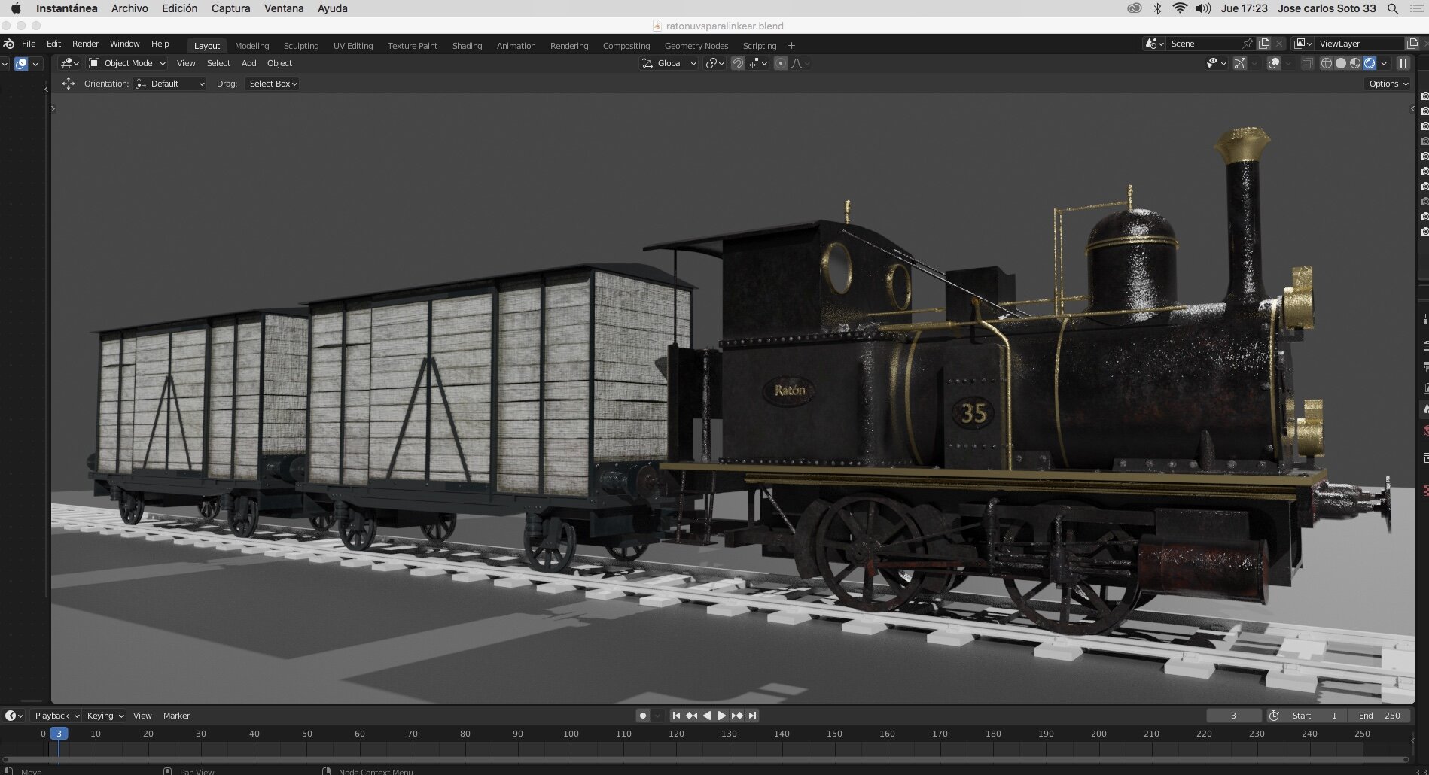Jump to the first frame
The image size is (1429, 775).
pos(676,716)
